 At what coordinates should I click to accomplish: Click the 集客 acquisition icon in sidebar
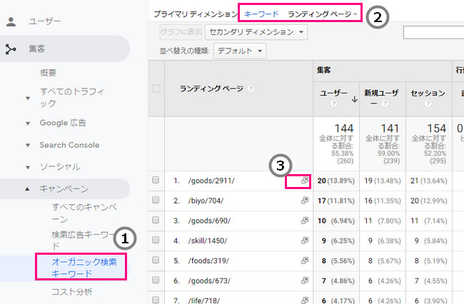[11, 49]
